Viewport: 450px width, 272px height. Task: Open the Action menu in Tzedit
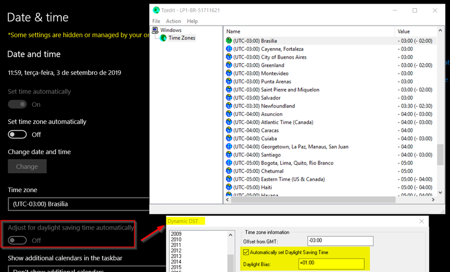(x=173, y=21)
